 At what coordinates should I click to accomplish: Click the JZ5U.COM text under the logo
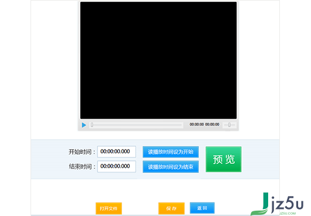(288, 214)
